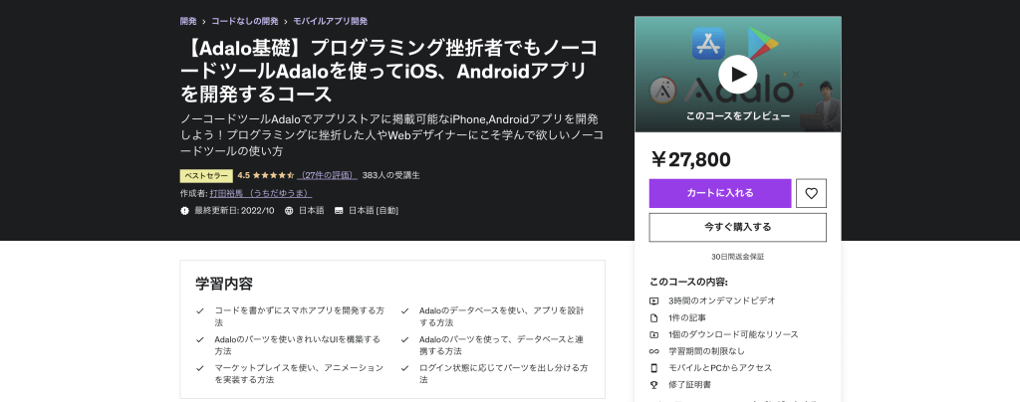Screen dimensions: 1020x402
Task: Click 最終更新日: 2022/10 text
Action: point(234,210)
